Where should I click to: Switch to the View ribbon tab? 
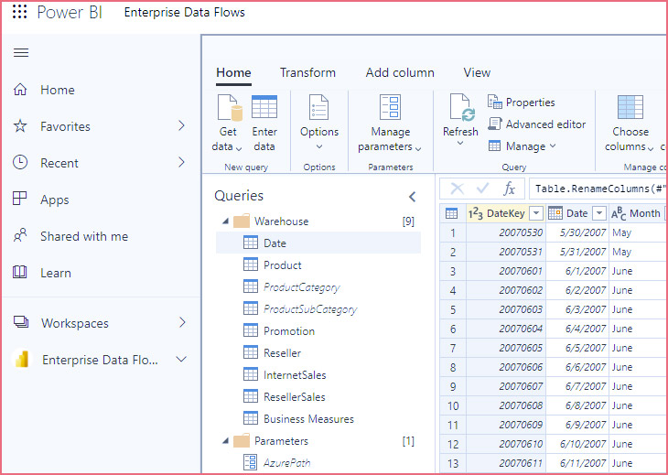click(x=477, y=72)
